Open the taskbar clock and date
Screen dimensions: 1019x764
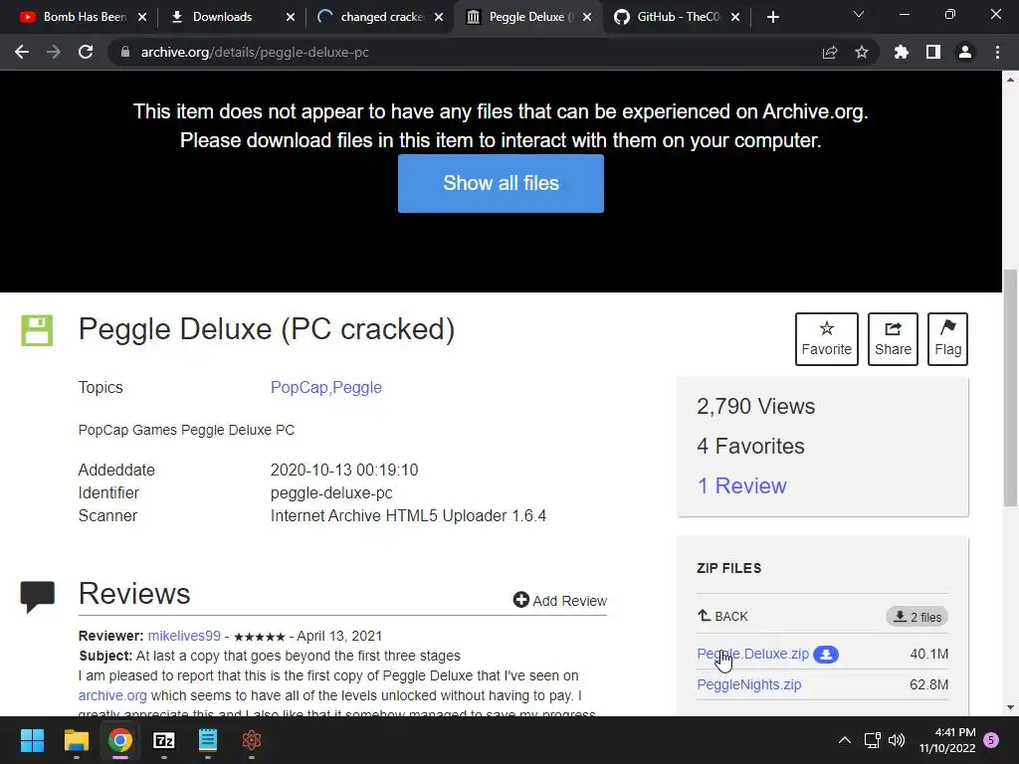(x=947, y=740)
